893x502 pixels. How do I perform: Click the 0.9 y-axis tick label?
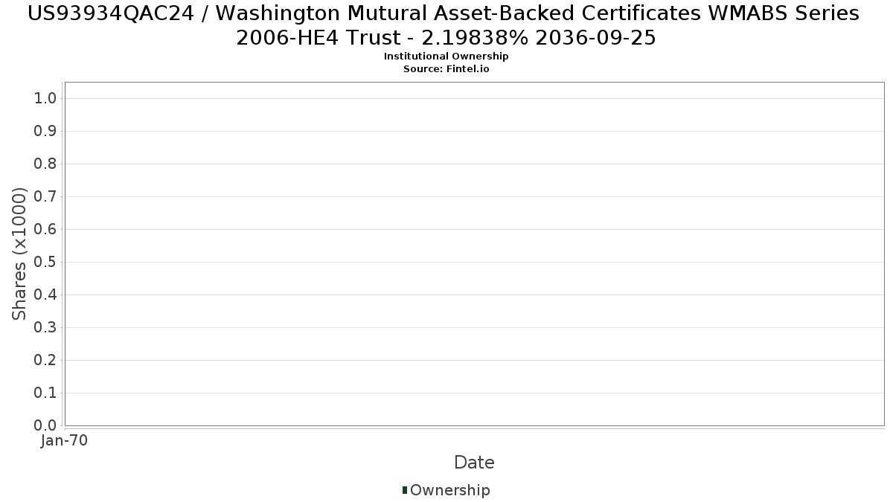[x=46, y=131]
